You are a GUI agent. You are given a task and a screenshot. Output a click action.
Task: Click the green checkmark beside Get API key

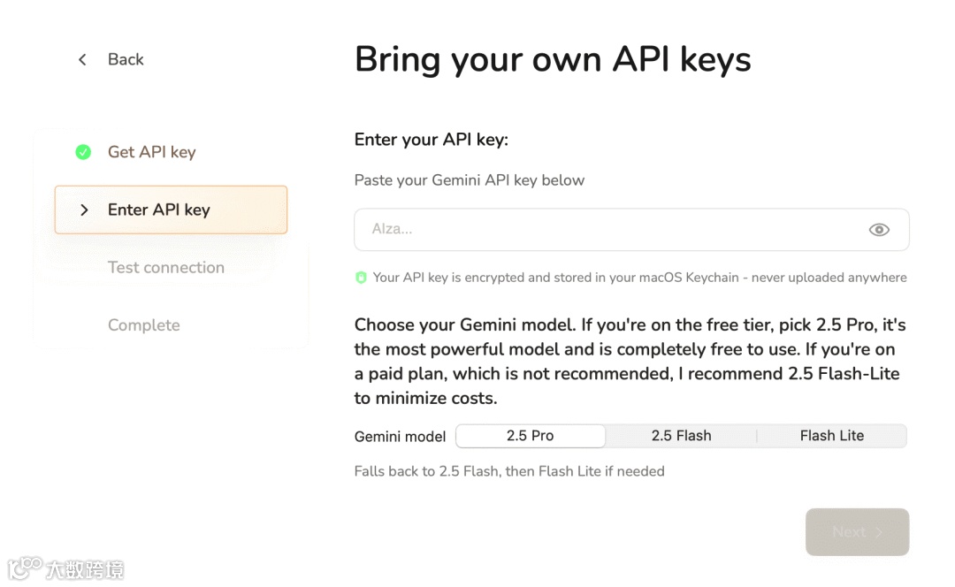pos(83,152)
